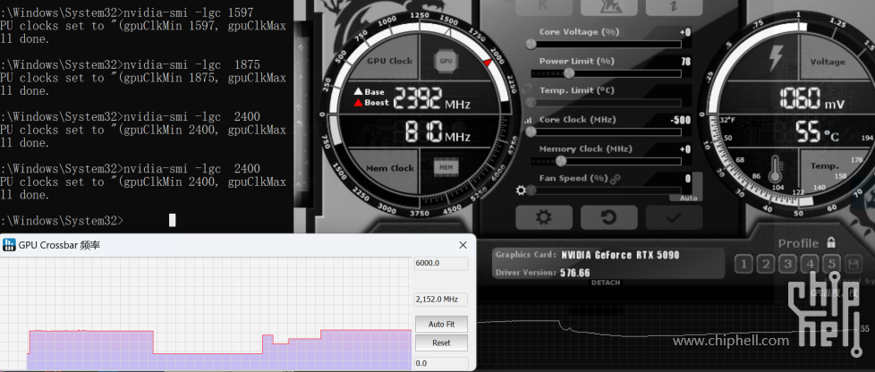
Task: Click the Core Clock slider handle
Action: (x=531, y=131)
